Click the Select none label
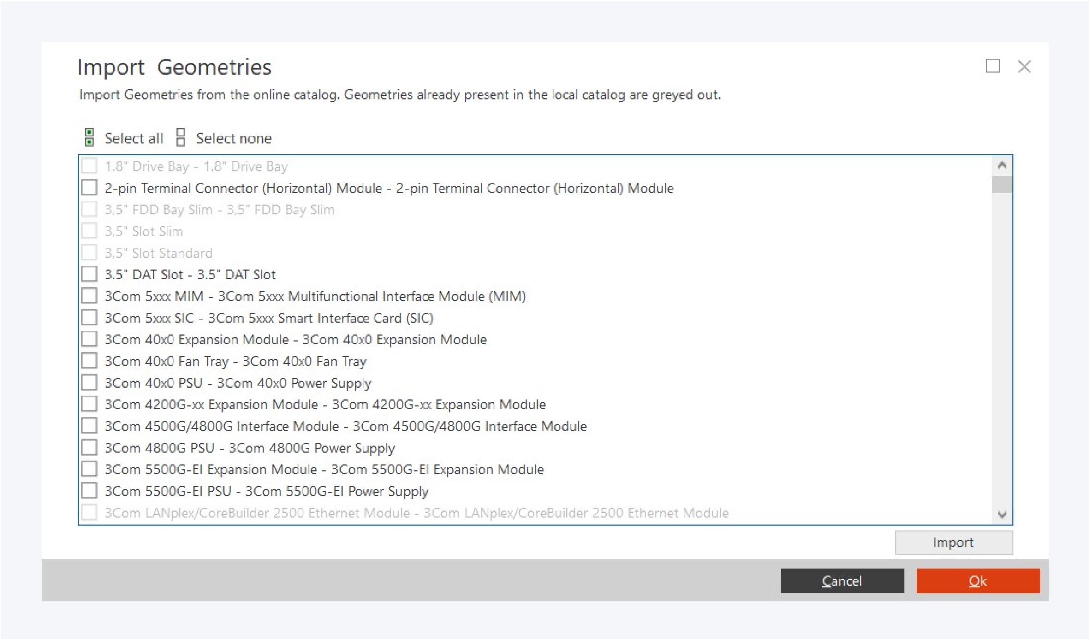This screenshot has width=1089, height=639. click(233, 138)
